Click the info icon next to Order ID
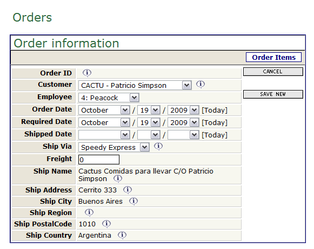 [x=87, y=73]
